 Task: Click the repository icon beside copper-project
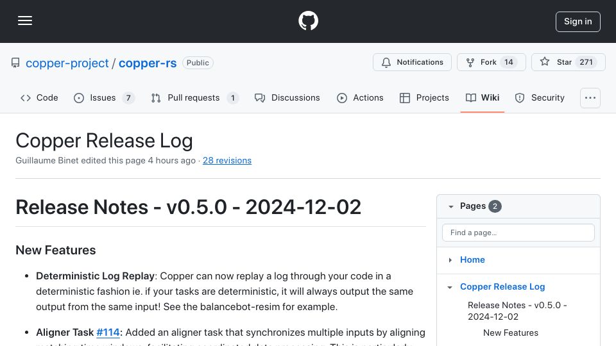point(15,63)
